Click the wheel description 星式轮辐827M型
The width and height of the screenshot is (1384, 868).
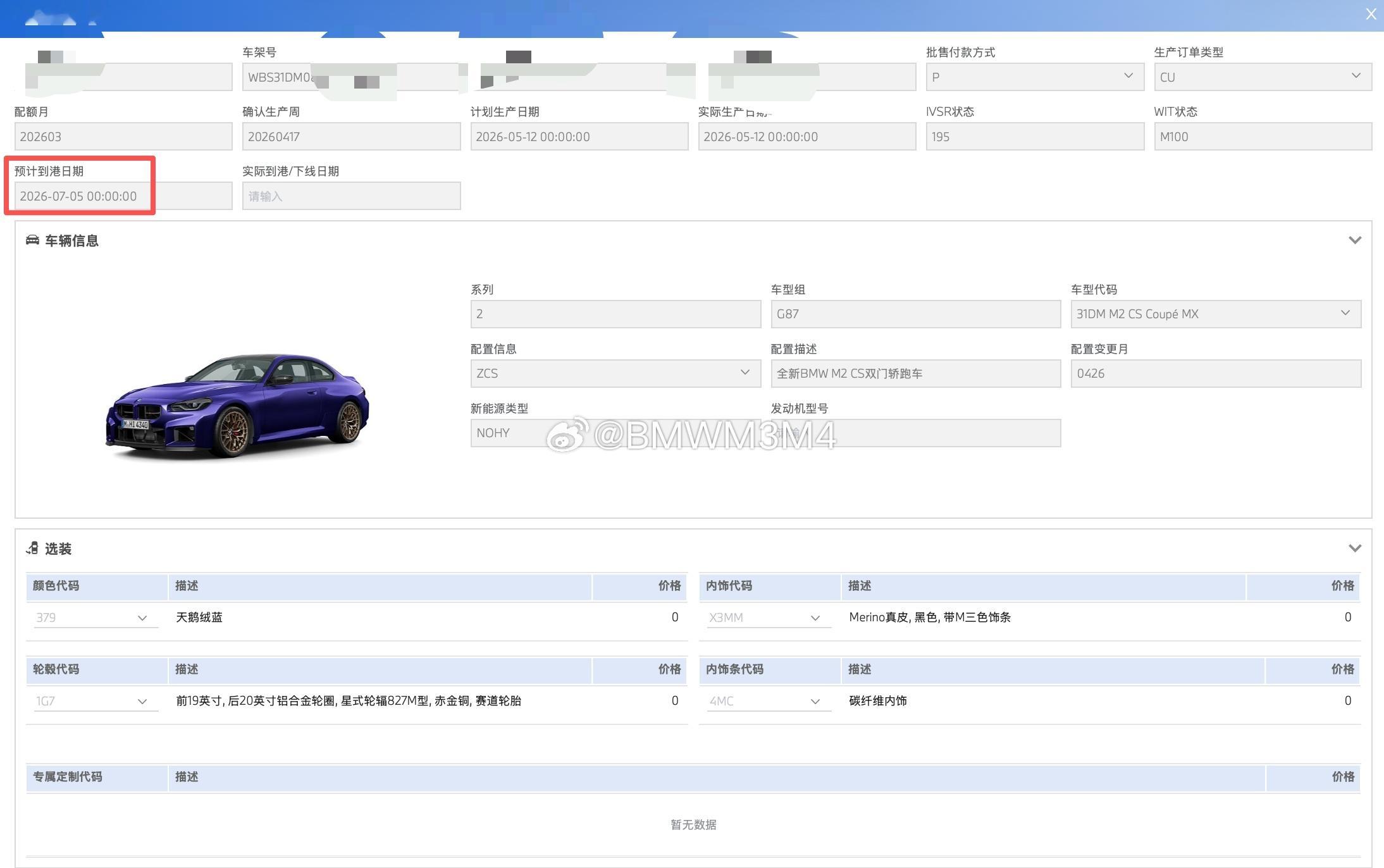(x=348, y=701)
